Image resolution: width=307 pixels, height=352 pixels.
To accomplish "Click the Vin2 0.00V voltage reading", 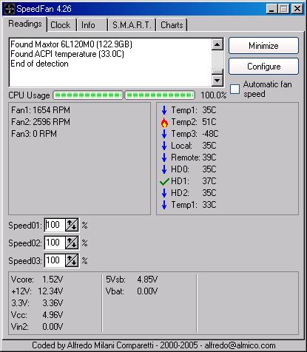I will click(37, 327).
